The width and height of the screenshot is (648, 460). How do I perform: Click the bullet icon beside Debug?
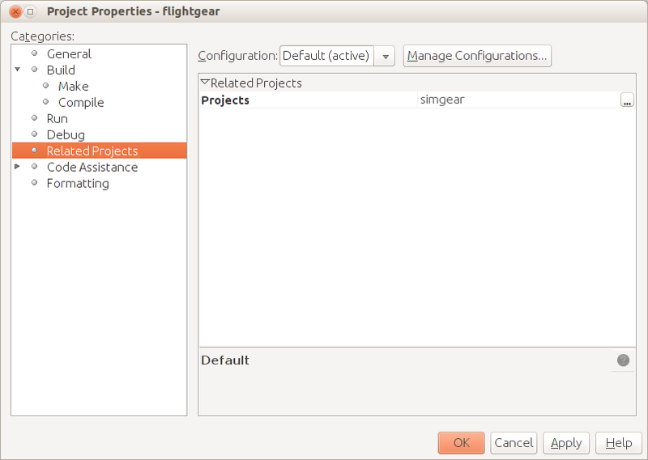tap(35, 134)
